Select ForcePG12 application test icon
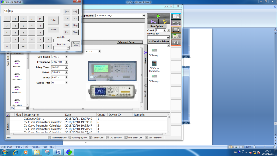 17,90
